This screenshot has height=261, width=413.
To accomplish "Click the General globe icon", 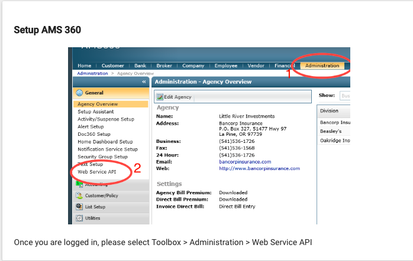I will click(79, 93).
